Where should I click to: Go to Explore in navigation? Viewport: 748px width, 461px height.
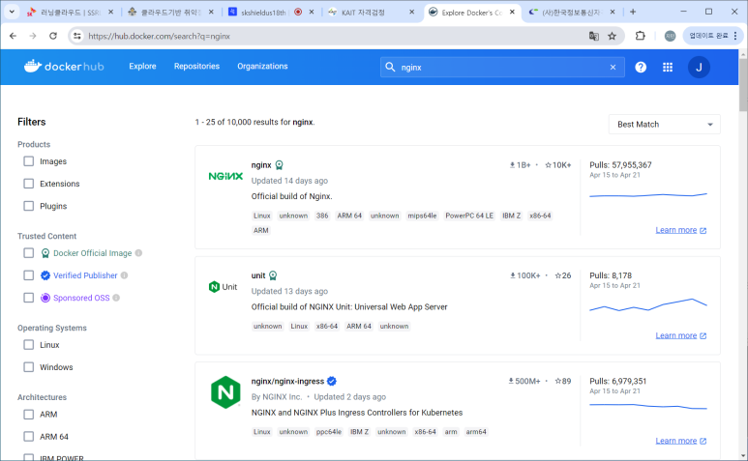(x=142, y=66)
